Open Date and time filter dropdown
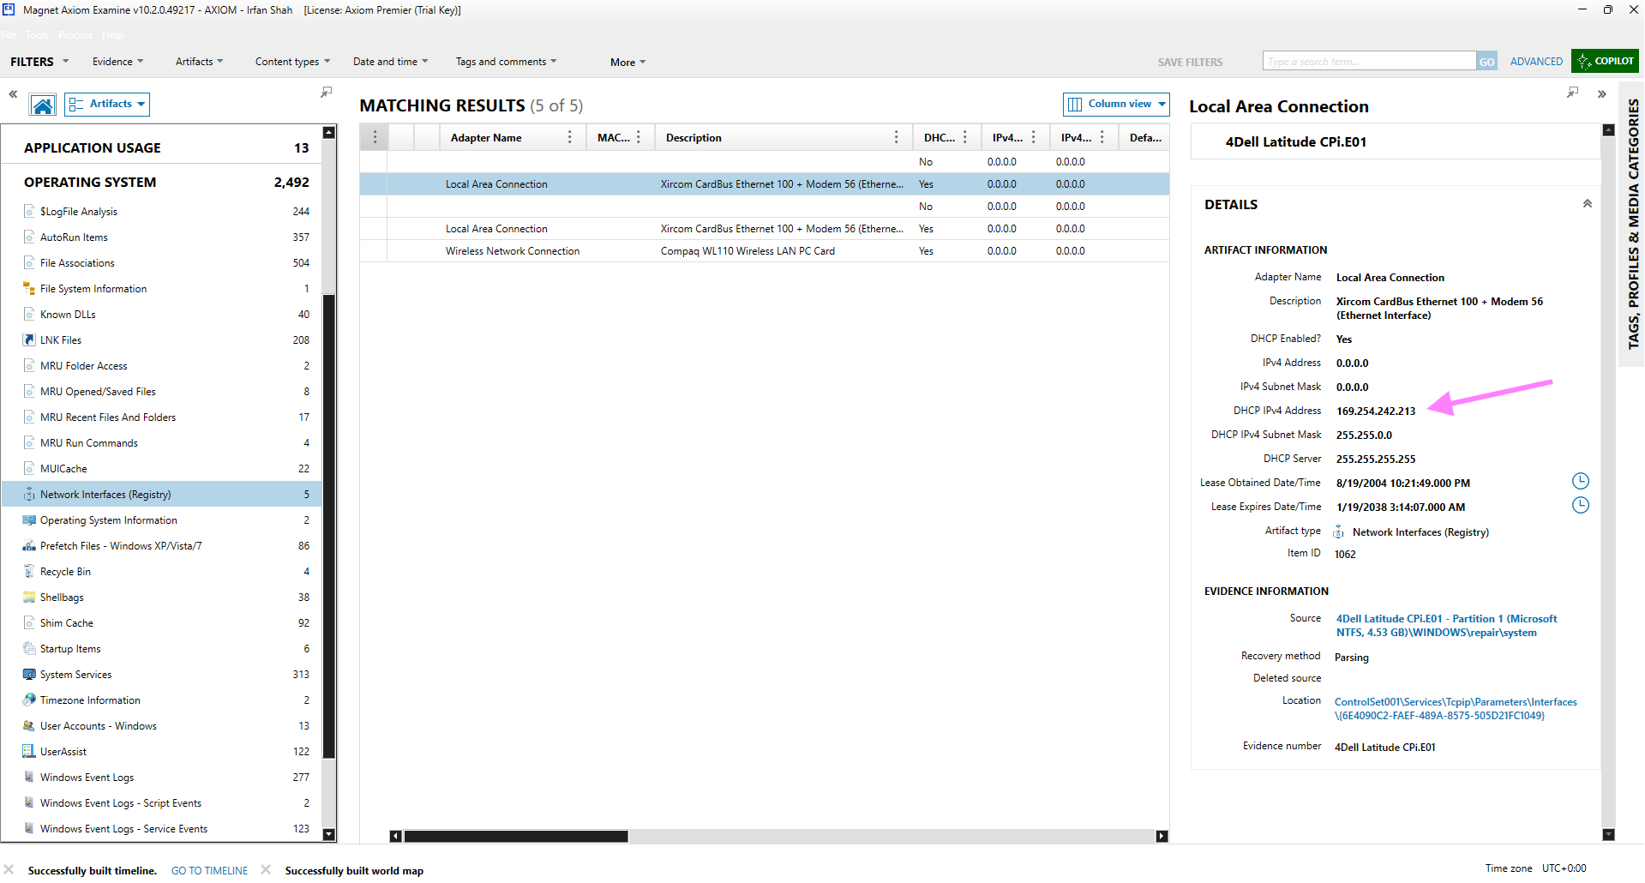This screenshot has height=883, width=1645. 390,62
